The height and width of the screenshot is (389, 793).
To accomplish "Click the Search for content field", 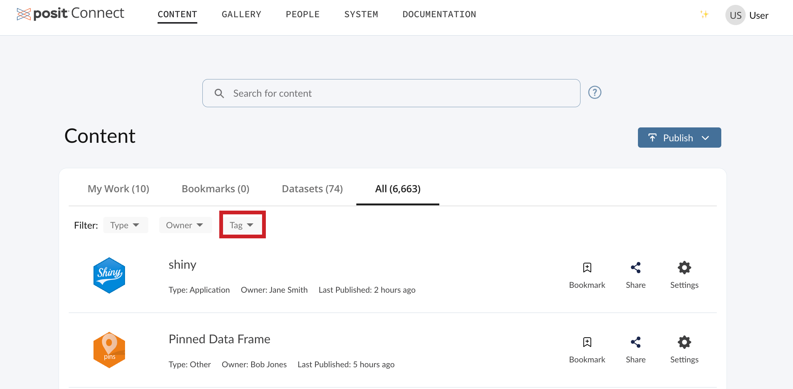I will coord(391,93).
